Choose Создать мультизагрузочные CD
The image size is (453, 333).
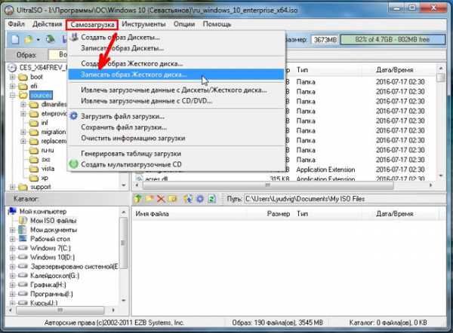tap(176, 164)
